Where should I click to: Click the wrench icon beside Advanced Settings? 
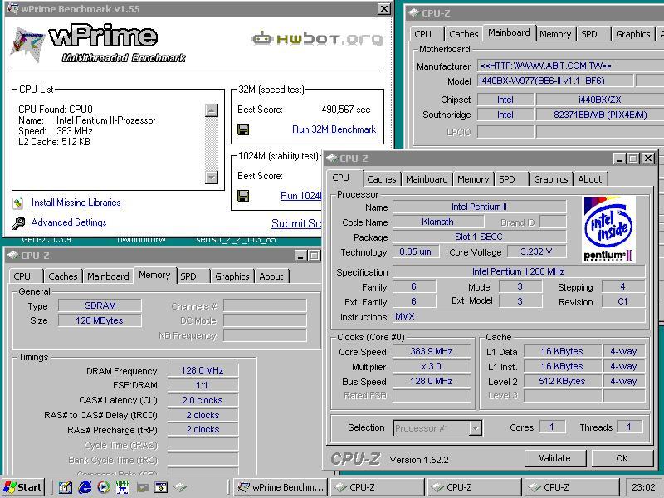coord(18,222)
